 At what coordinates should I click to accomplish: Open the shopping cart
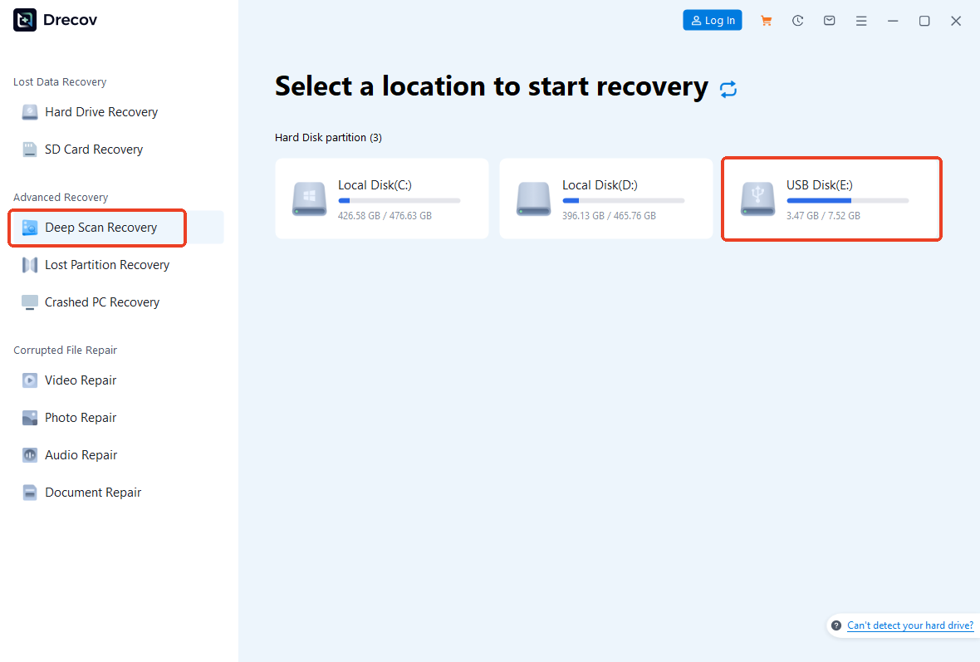point(766,20)
